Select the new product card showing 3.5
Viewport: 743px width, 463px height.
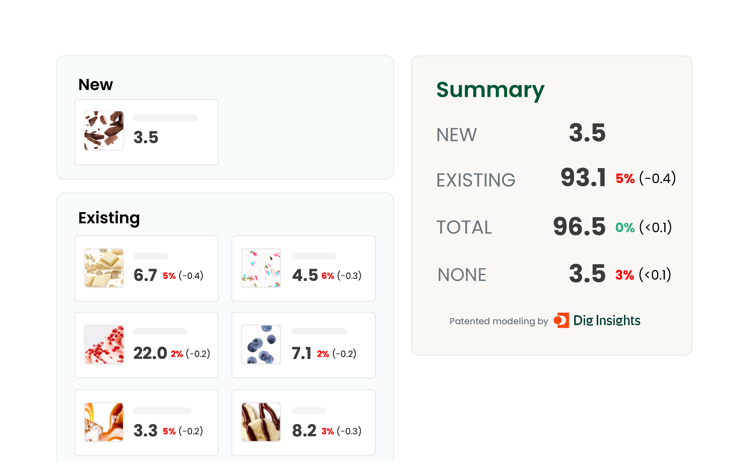pos(147,132)
